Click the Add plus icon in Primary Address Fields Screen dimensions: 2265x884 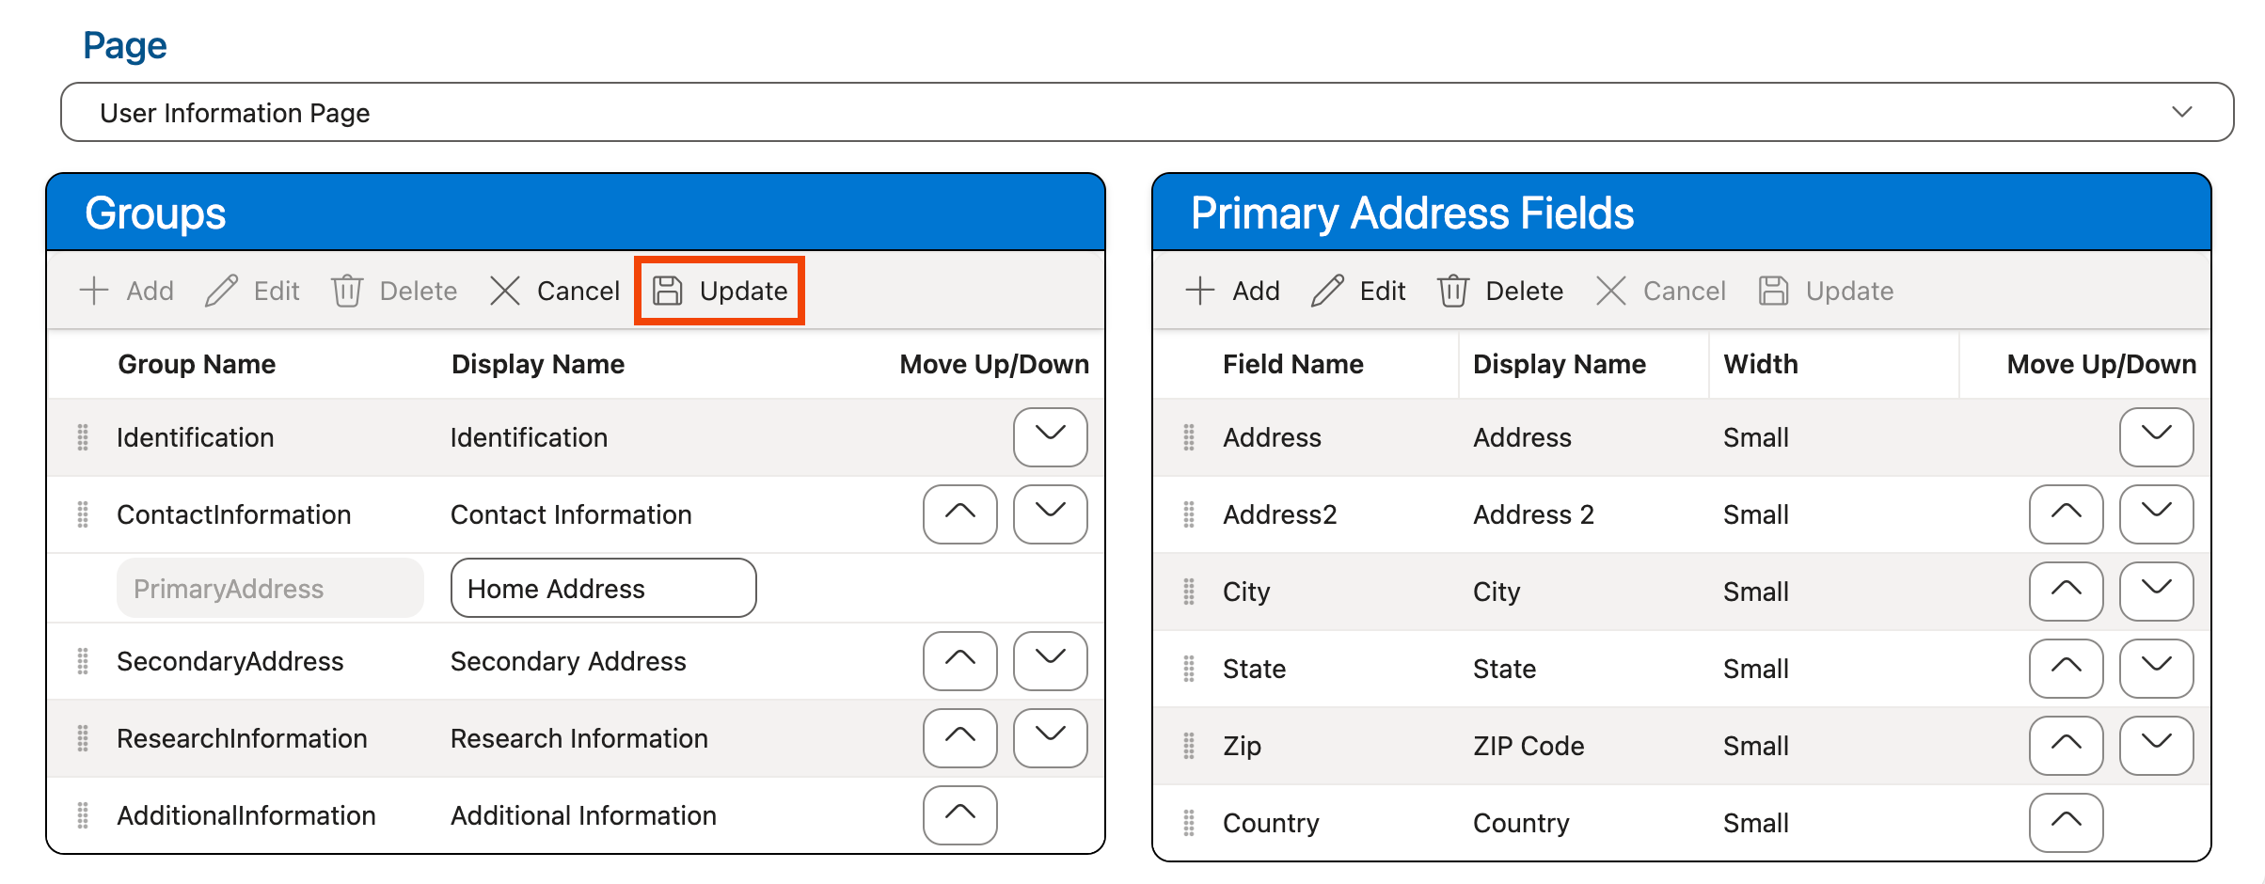tap(1200, 291)
